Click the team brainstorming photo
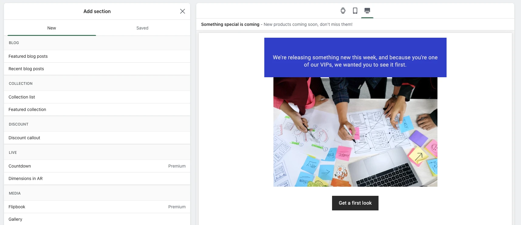521x225 pixels. coord(355,132)
